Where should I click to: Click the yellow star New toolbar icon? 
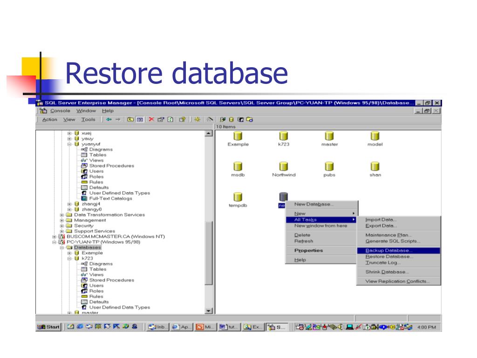click(197, 119)
